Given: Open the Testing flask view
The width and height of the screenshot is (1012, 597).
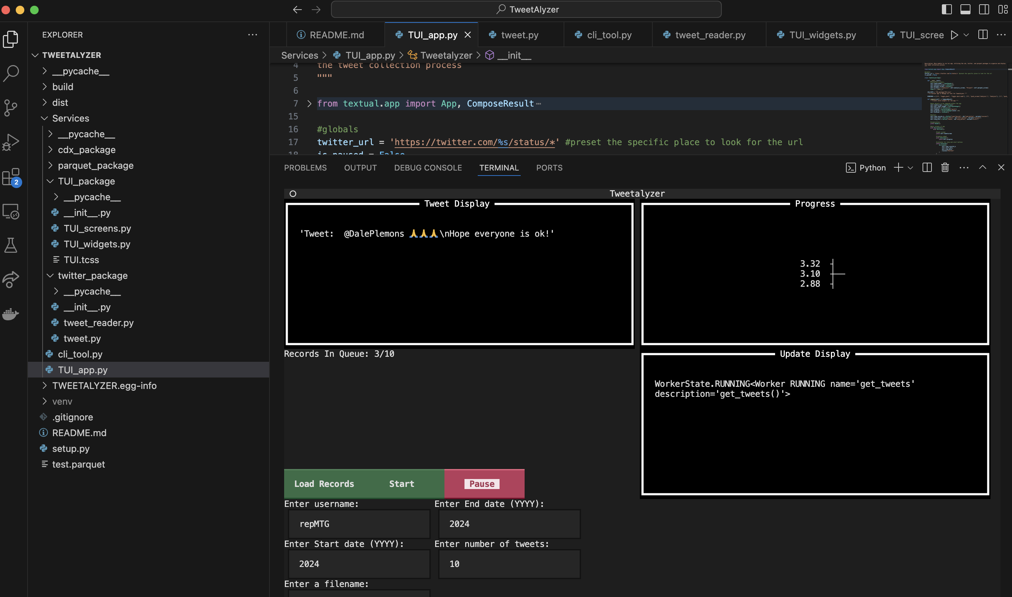Looking at the screenshot, I should (x=11, y=245).
